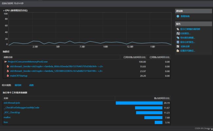Open the 设置符号路径... link
The width and height of the screenshot is (213, 131).
[188, 51]
